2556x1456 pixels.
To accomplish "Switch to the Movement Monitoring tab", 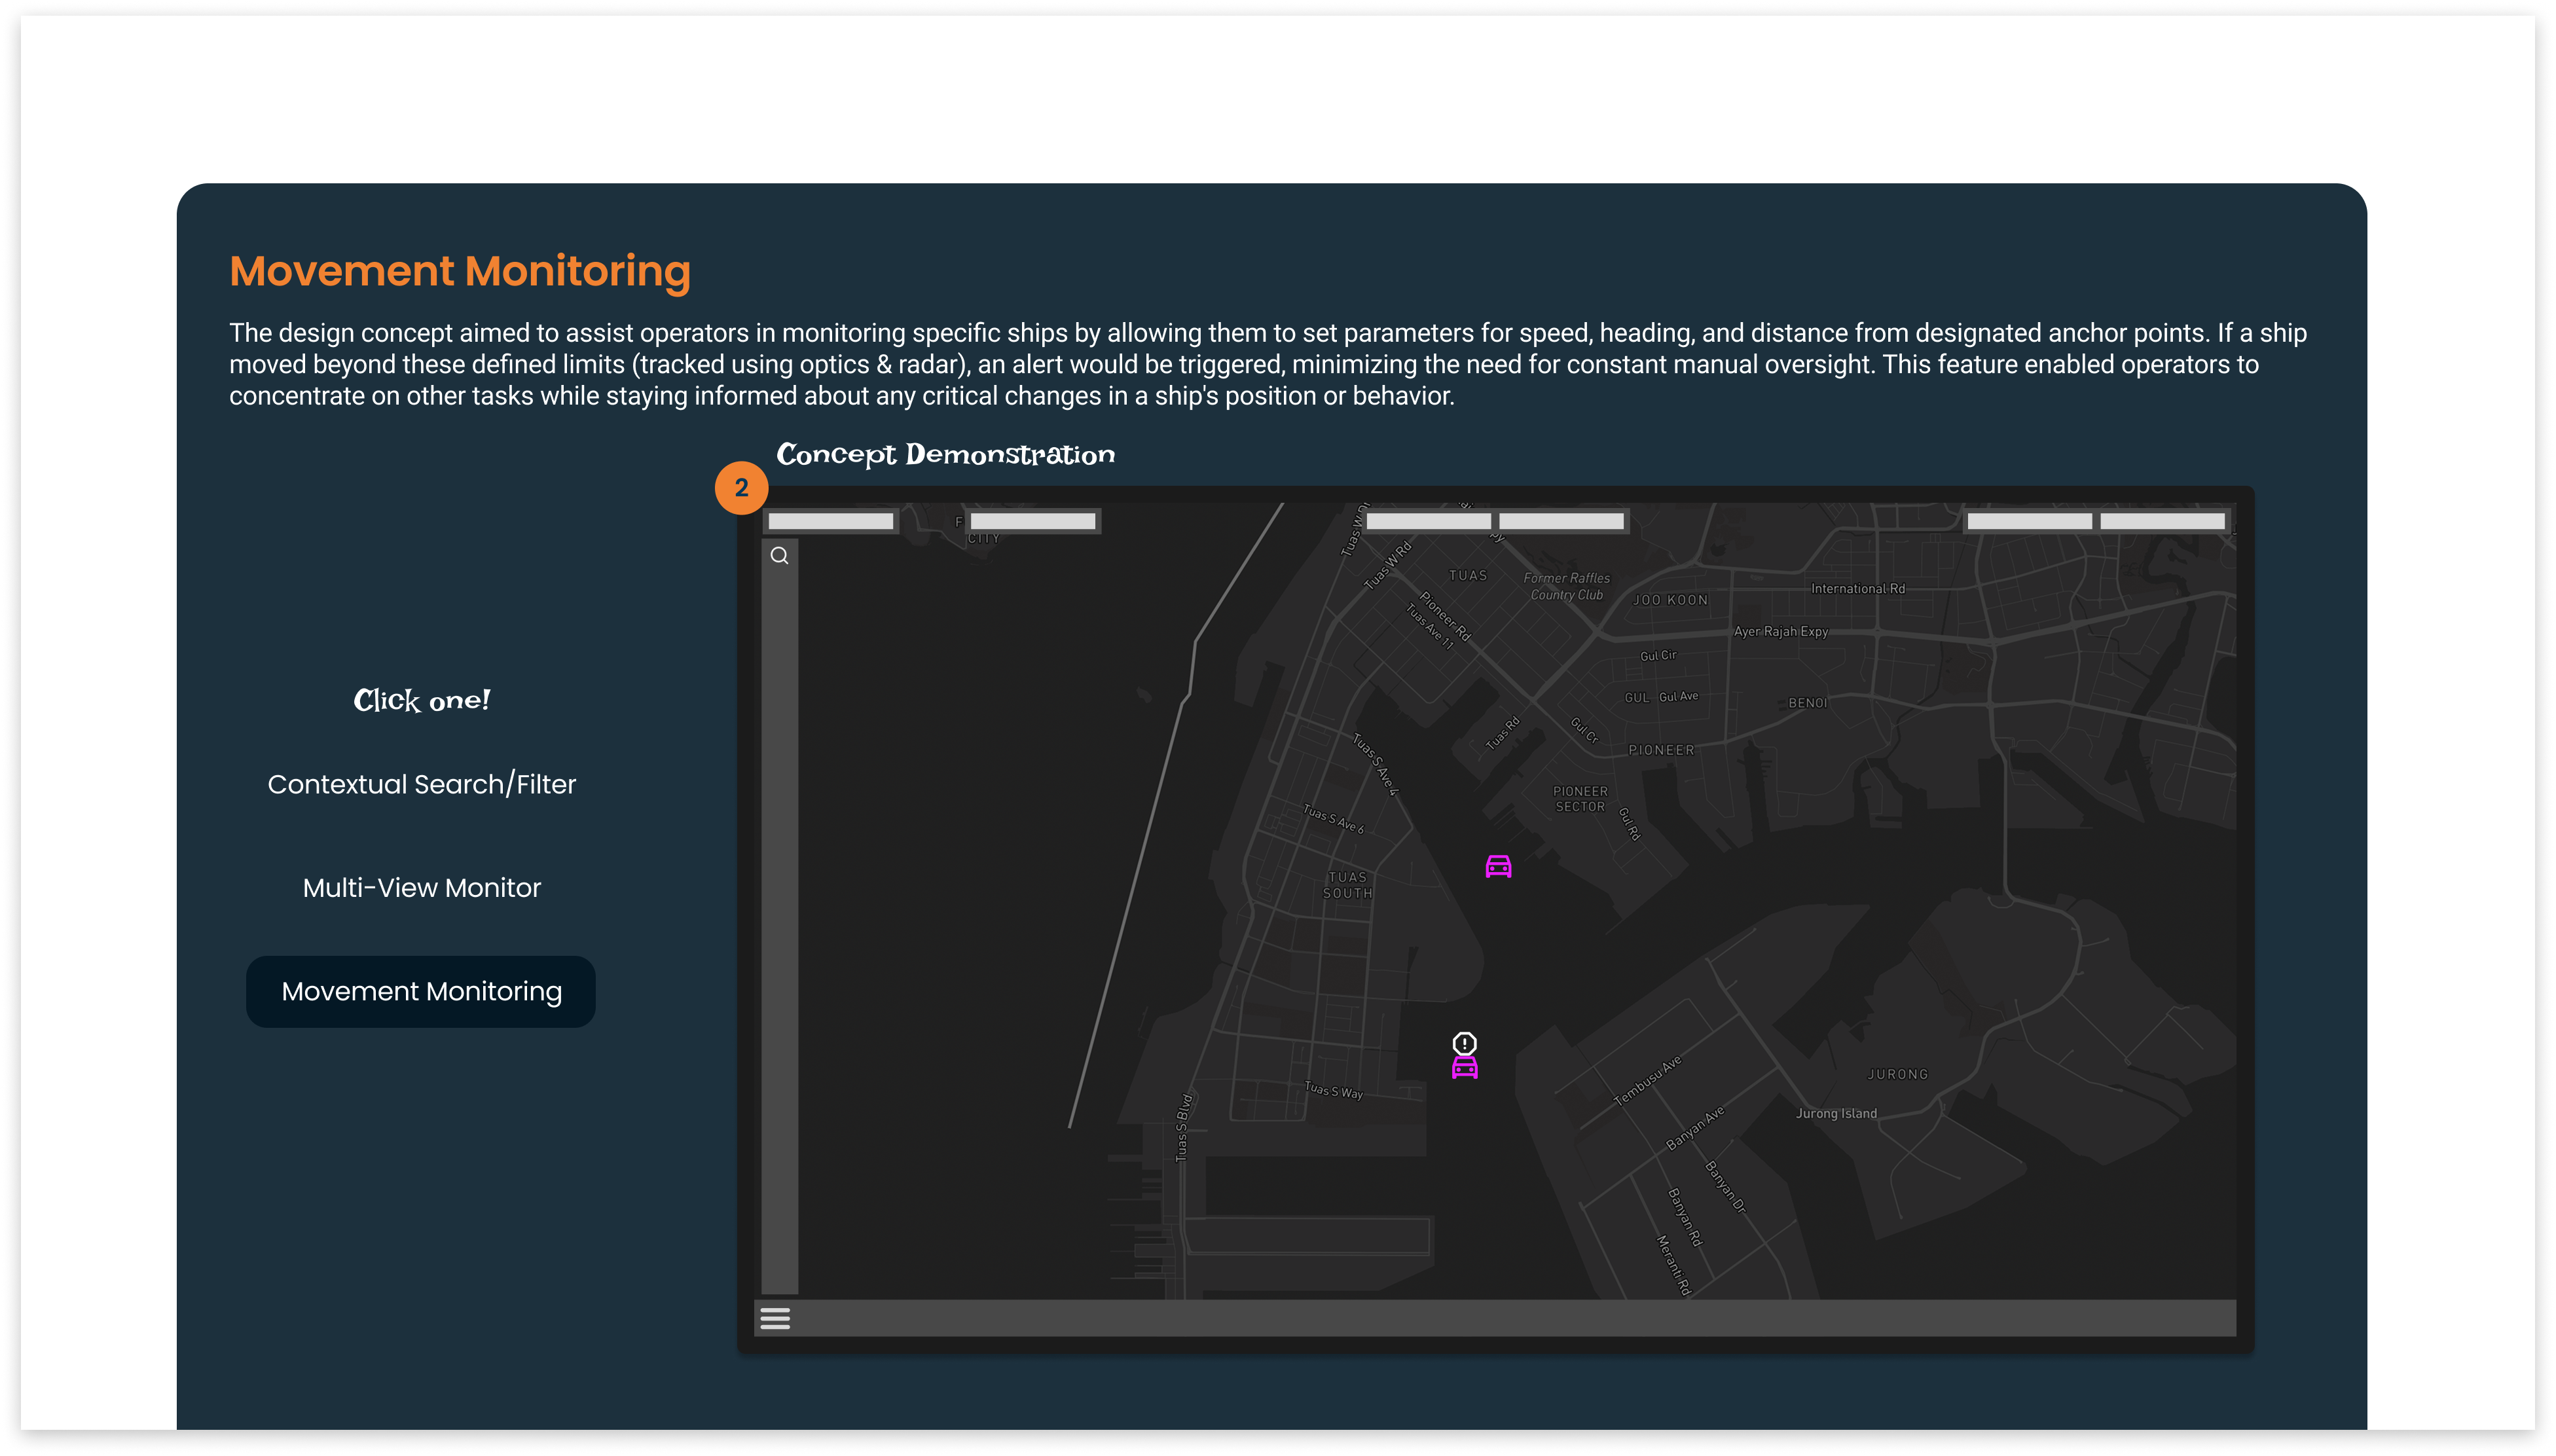I will click(420, 991).
